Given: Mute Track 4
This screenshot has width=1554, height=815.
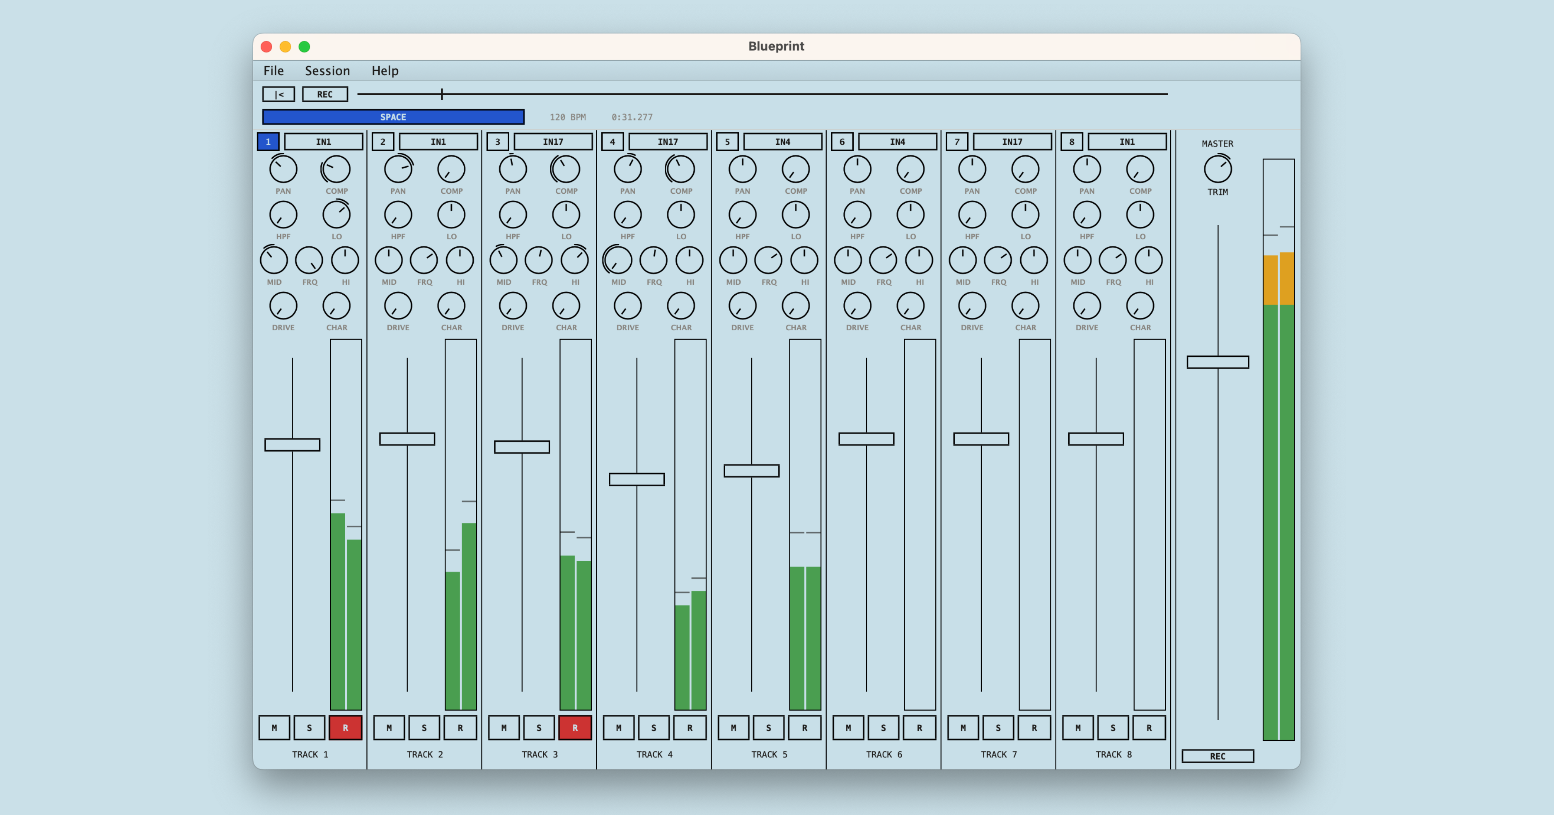Looking at the screenshot, I should [619, 728].
